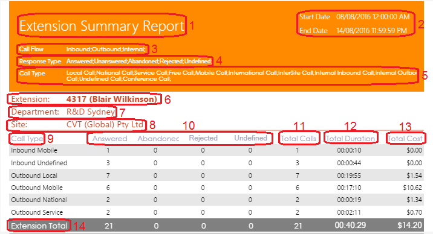The width and height of the screenshot is (433, 234).
Task: Select the End Date value 14/08/2016
Action: pyautogui.click(x=353, y=31)
